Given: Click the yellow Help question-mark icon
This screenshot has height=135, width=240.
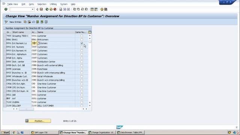Looking at the screenshot, I should tap(102, 9).
